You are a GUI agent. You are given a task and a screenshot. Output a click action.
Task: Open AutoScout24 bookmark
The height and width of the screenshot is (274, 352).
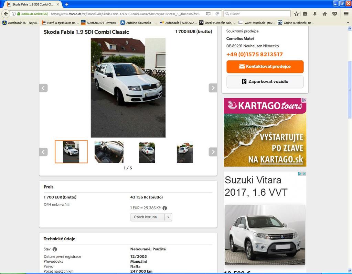(x=99, y=23)
